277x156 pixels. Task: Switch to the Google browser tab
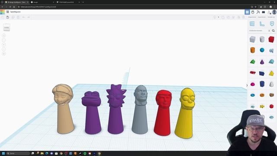42,2
